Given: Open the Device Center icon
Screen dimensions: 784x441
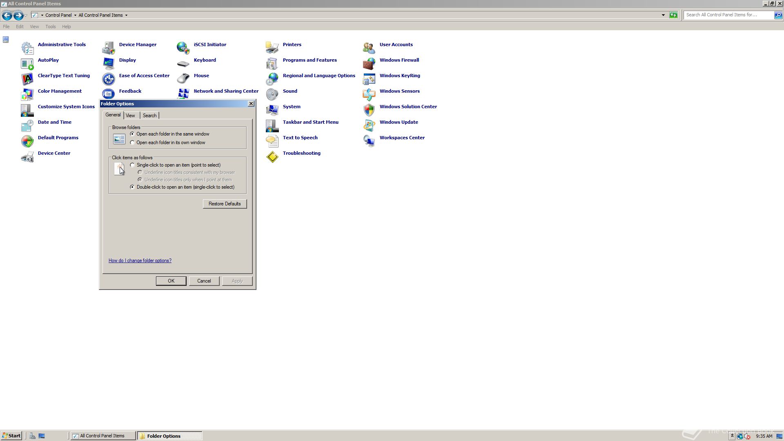Looking at the screenshot, I should (27, 157).
